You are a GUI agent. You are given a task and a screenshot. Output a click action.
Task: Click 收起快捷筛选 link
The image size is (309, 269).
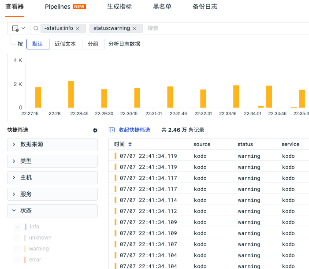pos(134,130)
